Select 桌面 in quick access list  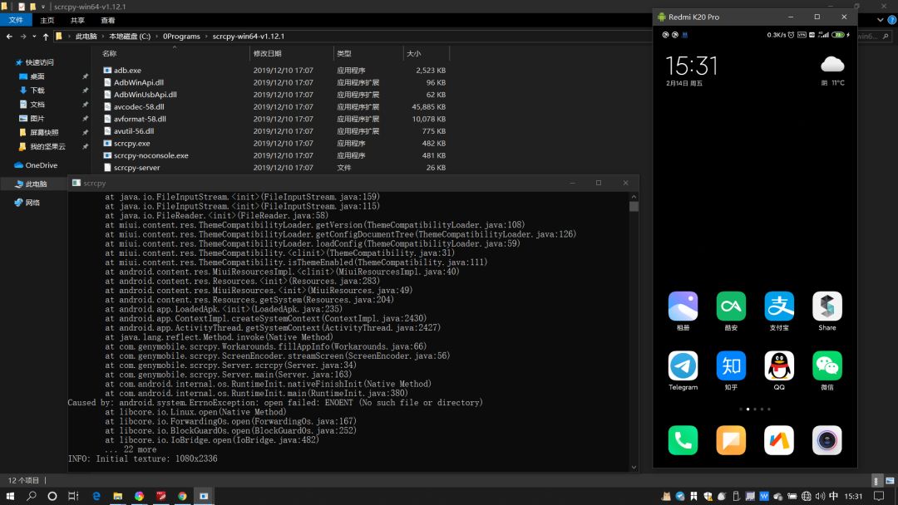pos(37,76)
